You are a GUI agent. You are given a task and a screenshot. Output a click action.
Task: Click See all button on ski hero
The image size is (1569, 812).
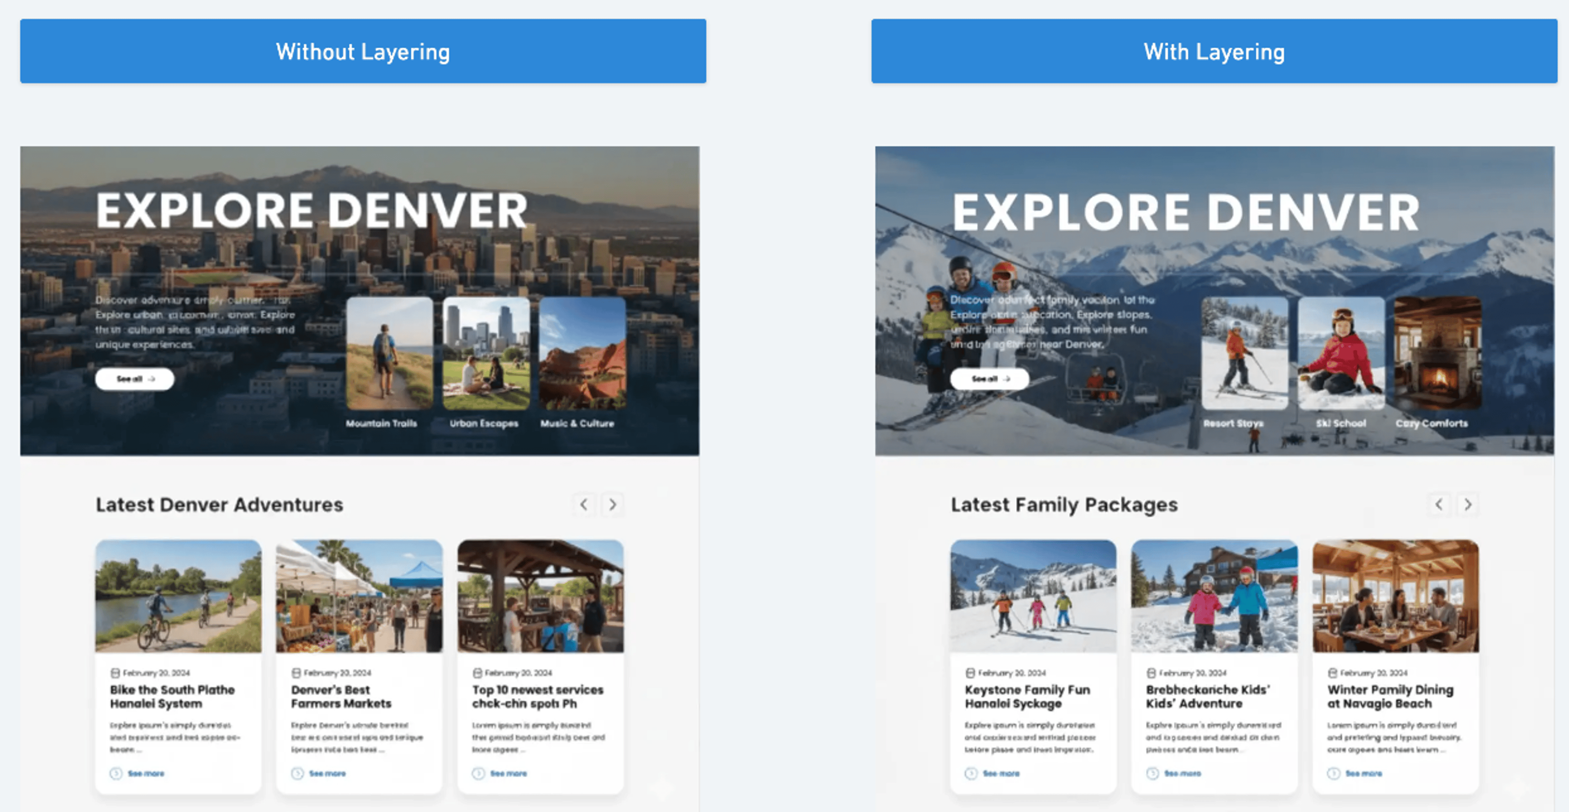coord(990,379)
